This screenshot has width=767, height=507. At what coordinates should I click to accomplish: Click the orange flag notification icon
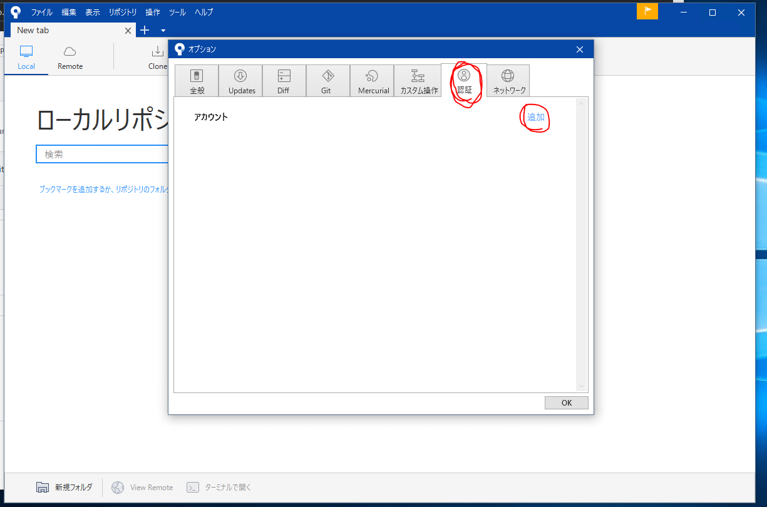[x=647, y=11]
